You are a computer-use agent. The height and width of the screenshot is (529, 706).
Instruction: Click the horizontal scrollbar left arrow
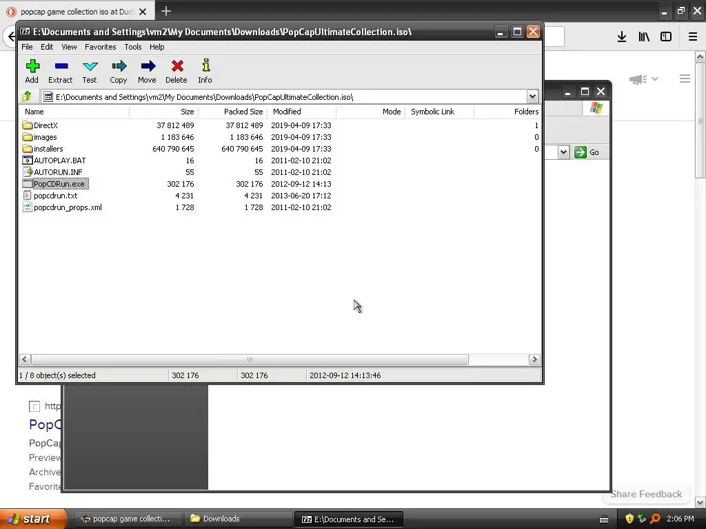[x=25, y=359]
